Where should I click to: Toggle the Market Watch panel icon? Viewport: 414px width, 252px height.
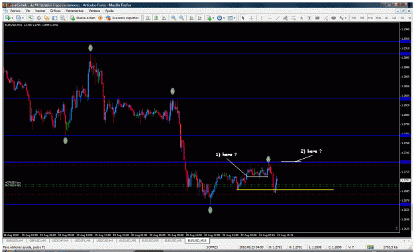31,18
